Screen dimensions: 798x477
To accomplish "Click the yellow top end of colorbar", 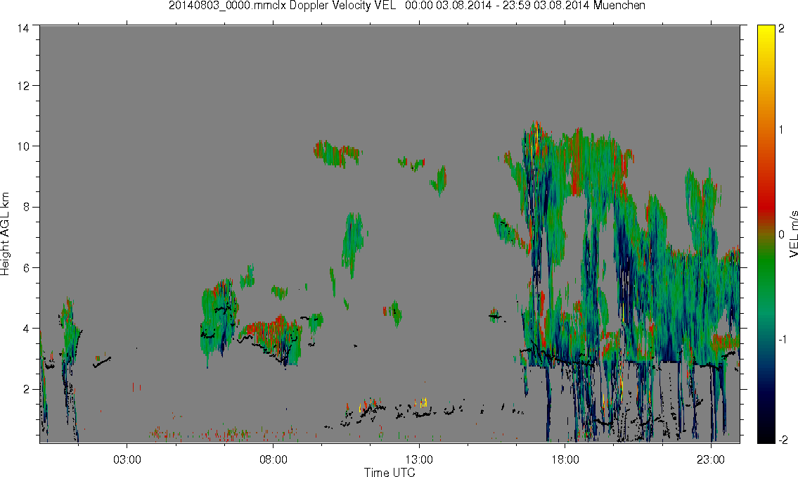I will [x=766, y=33].
